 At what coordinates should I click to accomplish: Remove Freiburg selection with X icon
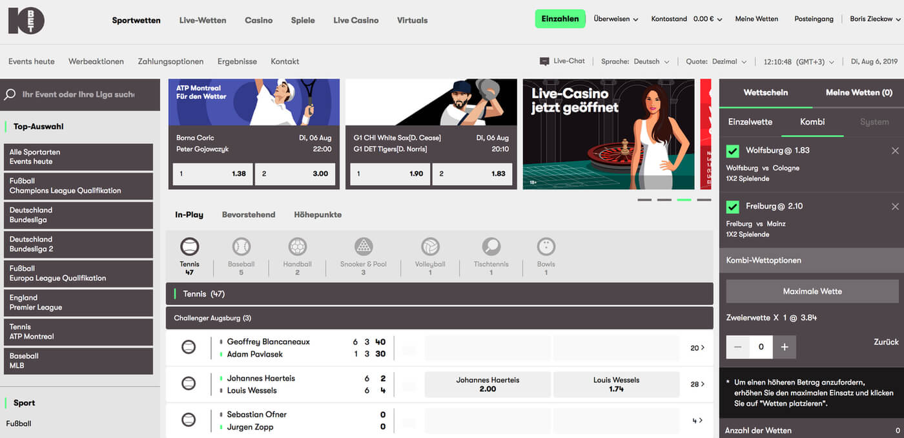[895, 206]
